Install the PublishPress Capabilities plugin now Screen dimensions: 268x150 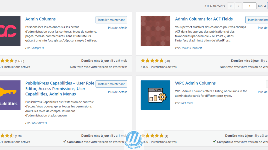point(111,84)
